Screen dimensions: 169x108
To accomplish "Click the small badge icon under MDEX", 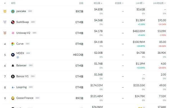I will (x=18, y=57).
